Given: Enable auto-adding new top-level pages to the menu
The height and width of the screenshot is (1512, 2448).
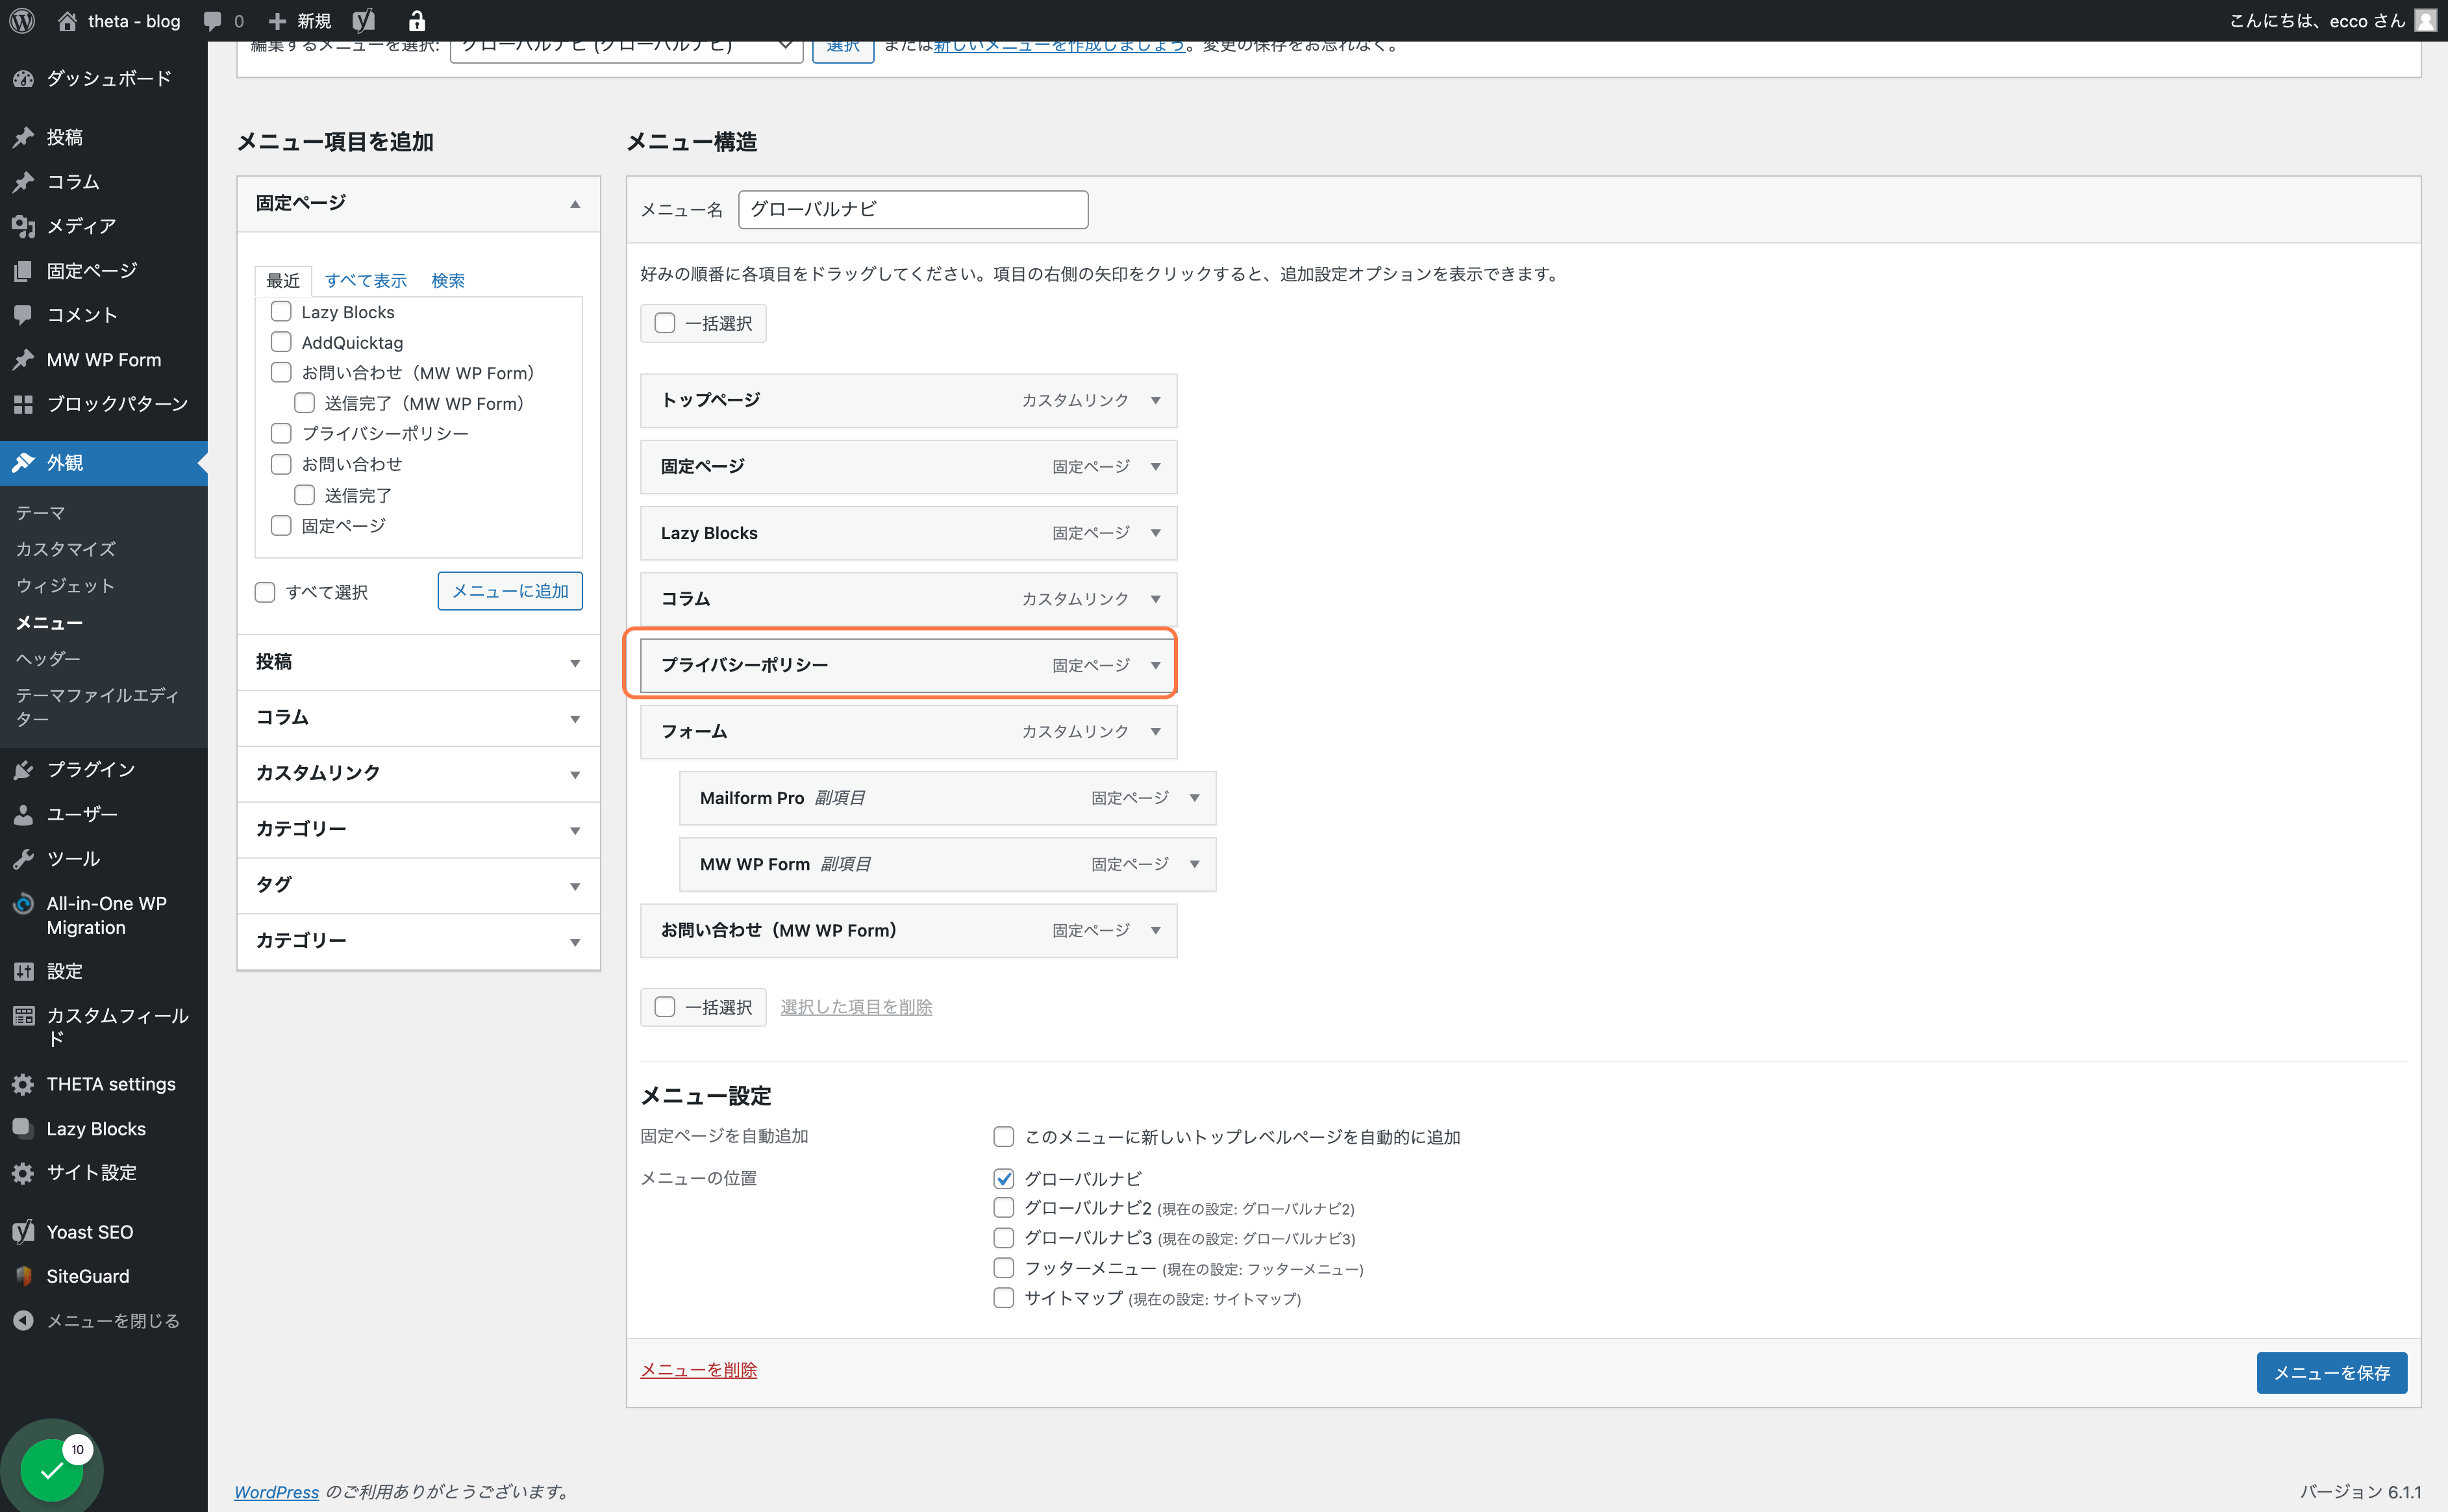Looking at the screenshot, I should [1004, 1136].
